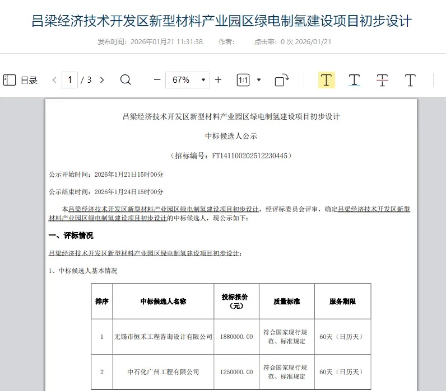Click the page number input field
Viewport: 446px width, 391px height.
(x=69, y=80)
